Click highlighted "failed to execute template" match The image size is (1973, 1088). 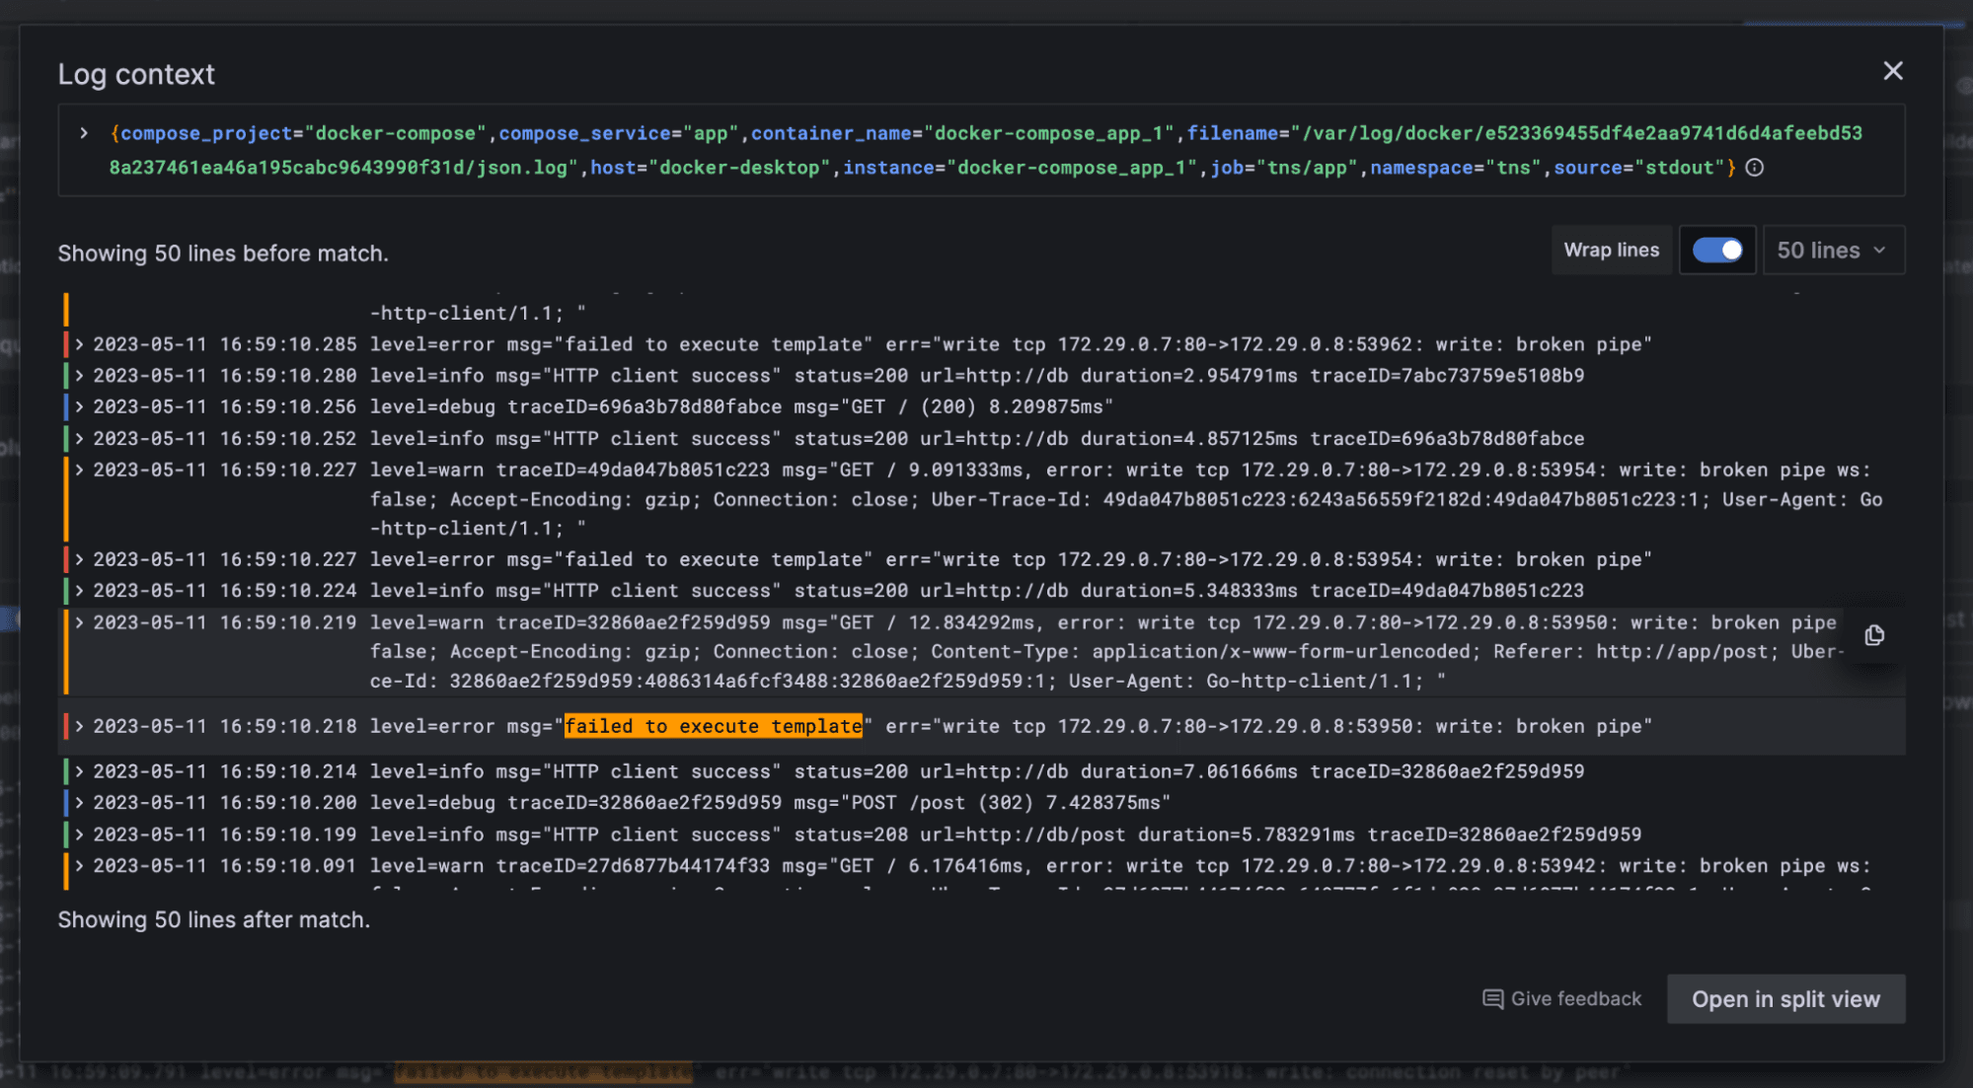(x=713, y=726)
